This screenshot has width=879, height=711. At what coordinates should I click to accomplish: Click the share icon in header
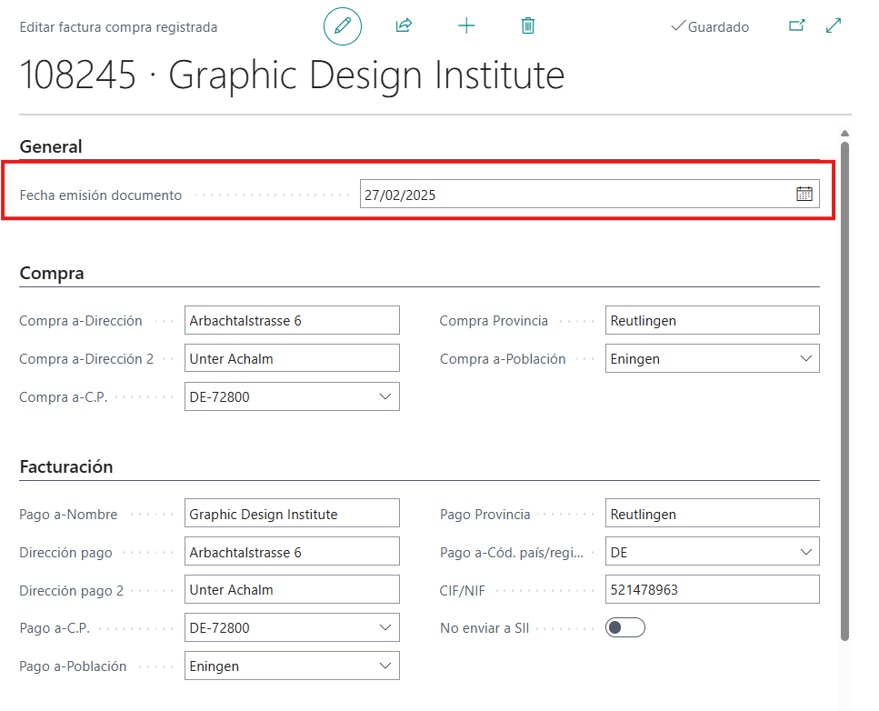tap(405, 26)
